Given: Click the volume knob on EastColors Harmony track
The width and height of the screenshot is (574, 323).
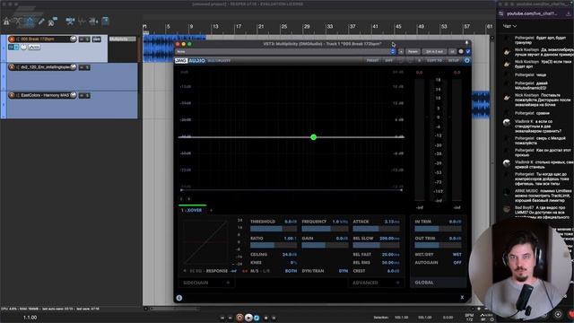Looking at the screenshot, I should (x=74, y=95).
